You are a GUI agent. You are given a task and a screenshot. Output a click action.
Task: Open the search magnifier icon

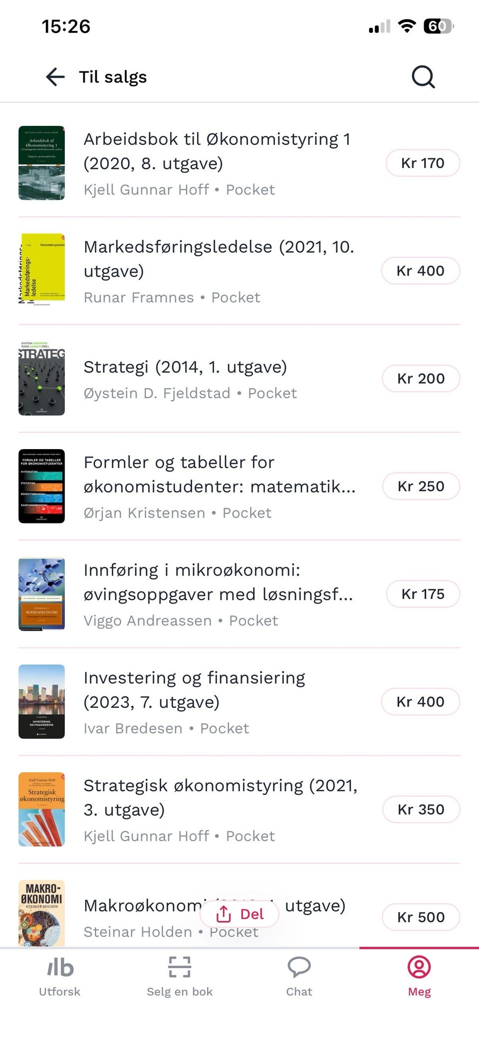pyautogui.click(x=423, y=77)
